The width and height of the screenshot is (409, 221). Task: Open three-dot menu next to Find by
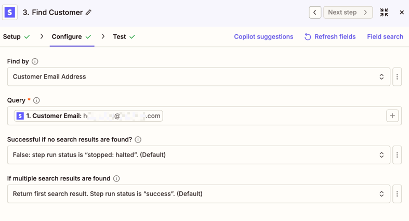tap(397, 77)
